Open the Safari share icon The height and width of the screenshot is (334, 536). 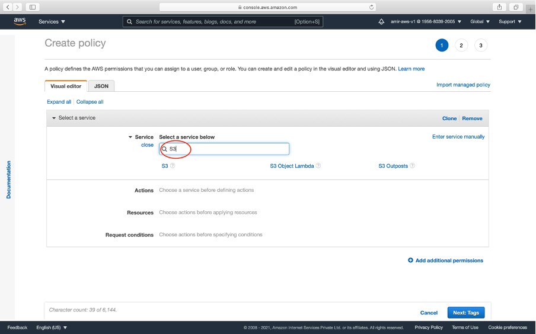(499, 7)
